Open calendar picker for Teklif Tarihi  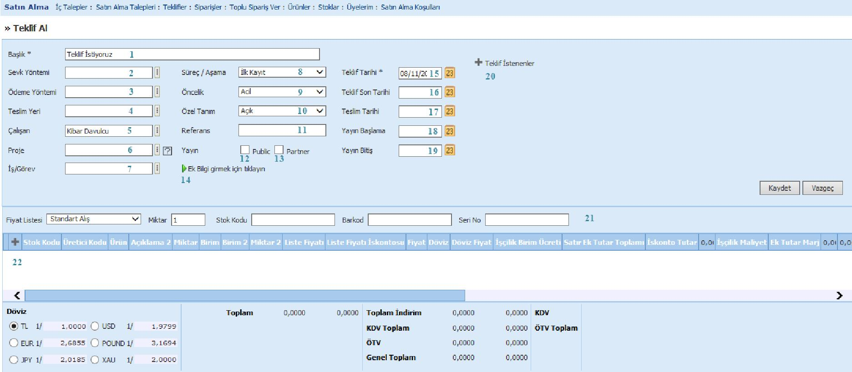pyautogui.click(x=450, y=73)
